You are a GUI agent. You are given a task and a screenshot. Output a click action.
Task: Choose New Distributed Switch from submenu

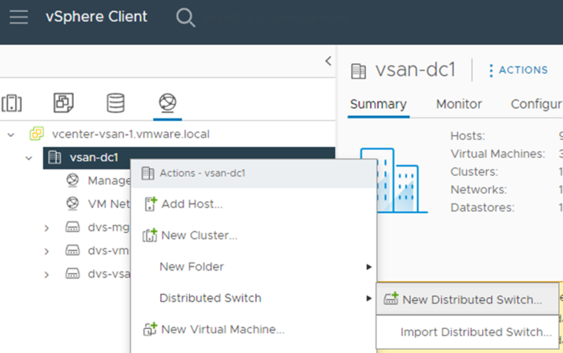pos(472,300)
